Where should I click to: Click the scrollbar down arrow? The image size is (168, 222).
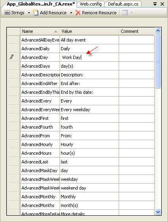(158, 212)
